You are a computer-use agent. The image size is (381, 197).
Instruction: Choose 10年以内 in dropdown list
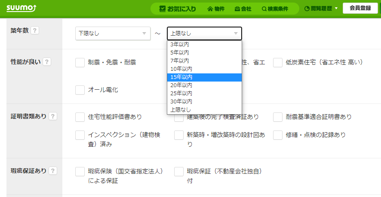tap(204, 69)
